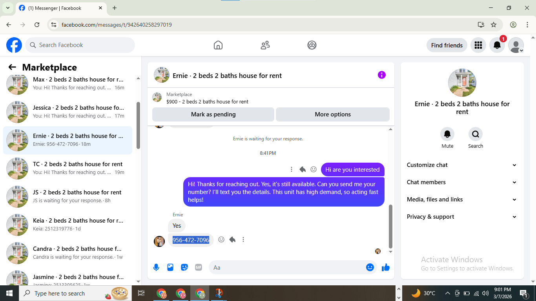
Task: Open the Groups icon in top navigation
Action: pyautogui.click(x=312, y=45)
